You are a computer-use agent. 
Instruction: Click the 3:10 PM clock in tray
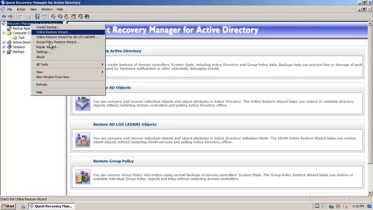pyautogui.click(x=358, y=206)
